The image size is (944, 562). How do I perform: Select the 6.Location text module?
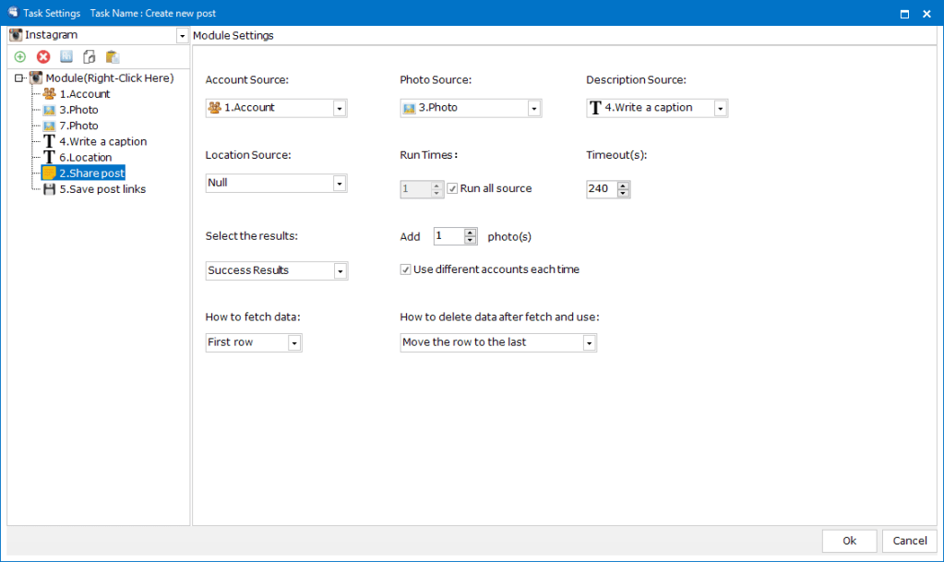coord(85,158)
